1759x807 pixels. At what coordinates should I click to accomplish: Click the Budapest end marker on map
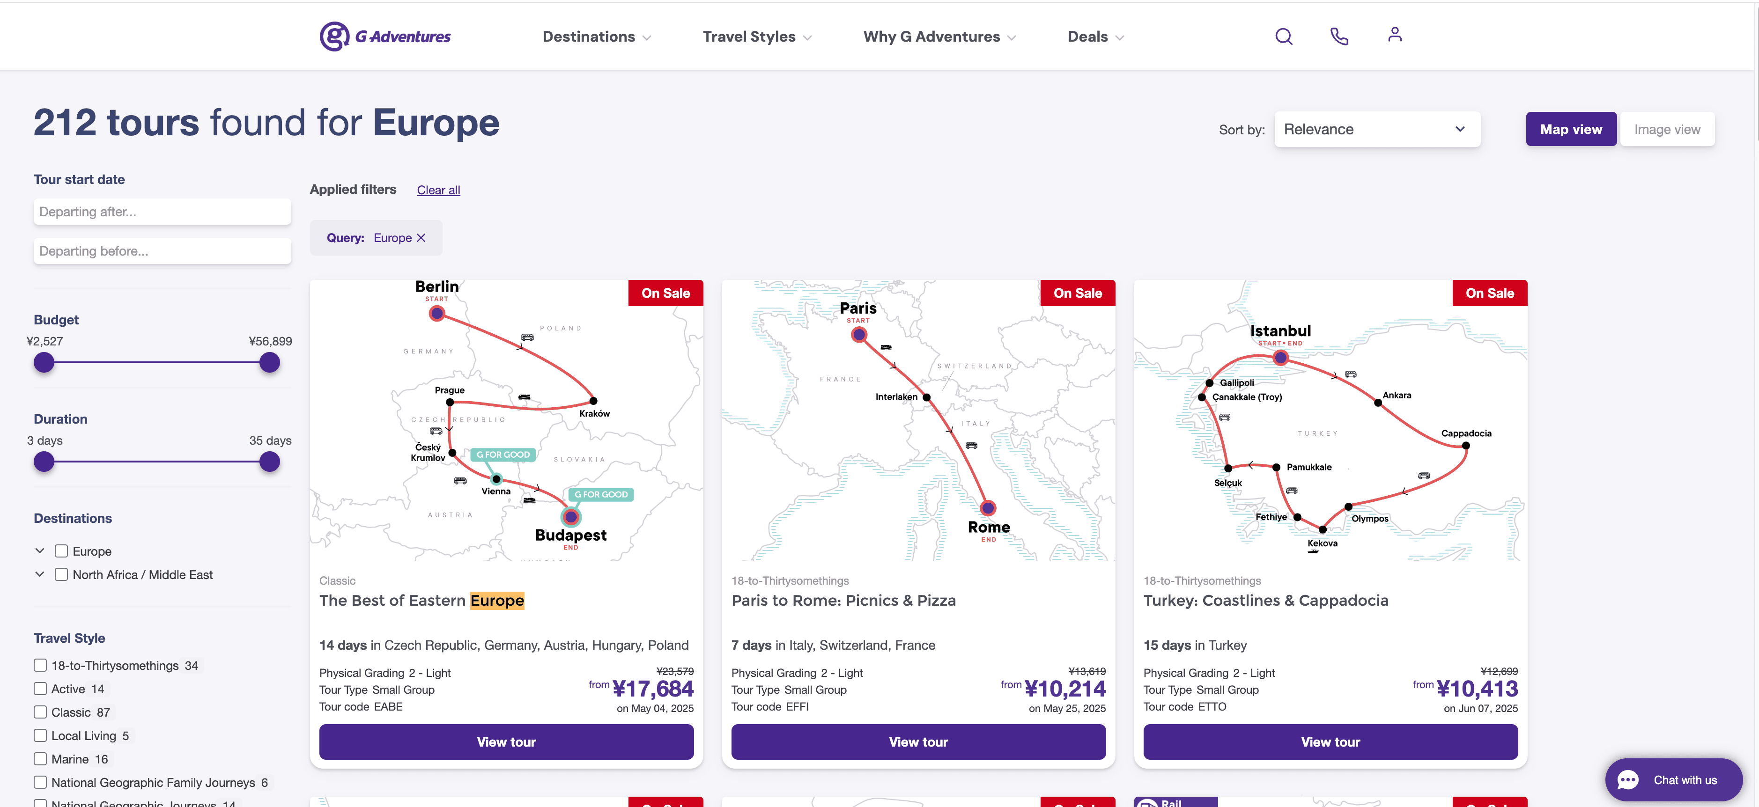click(571, 517)
